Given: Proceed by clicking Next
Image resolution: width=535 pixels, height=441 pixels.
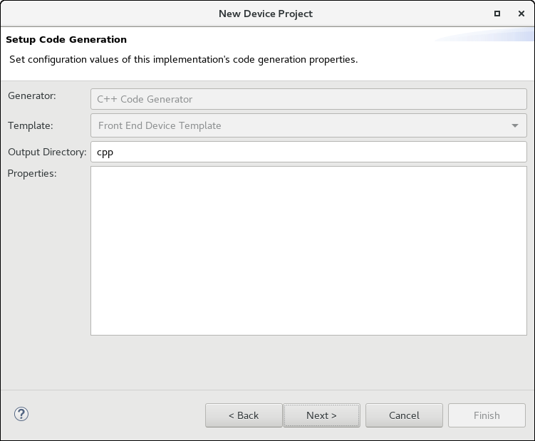Looking at the screenshot, I should pos(321,415).
